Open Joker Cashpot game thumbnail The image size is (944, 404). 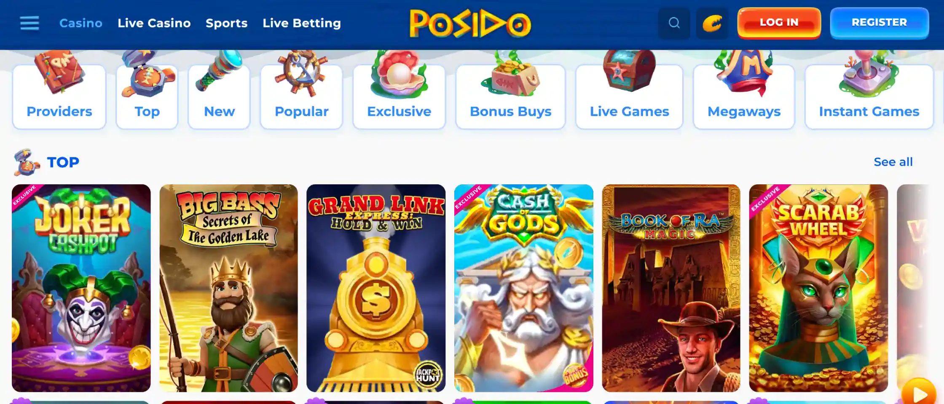(81, 288)
